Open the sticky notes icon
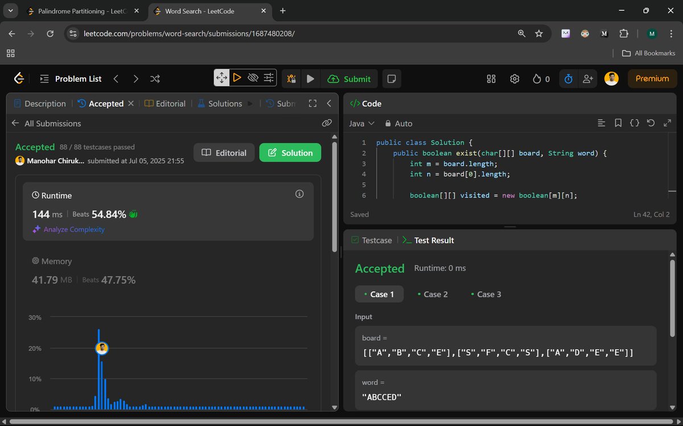 tap(392, 79)
